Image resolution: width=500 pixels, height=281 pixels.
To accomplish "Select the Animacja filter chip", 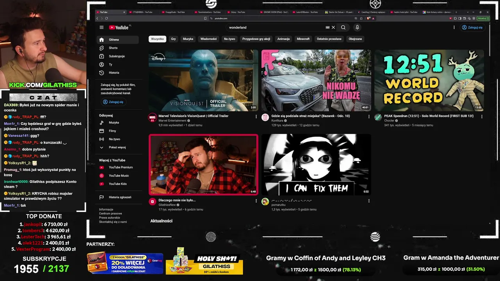I will pos(284,39).
